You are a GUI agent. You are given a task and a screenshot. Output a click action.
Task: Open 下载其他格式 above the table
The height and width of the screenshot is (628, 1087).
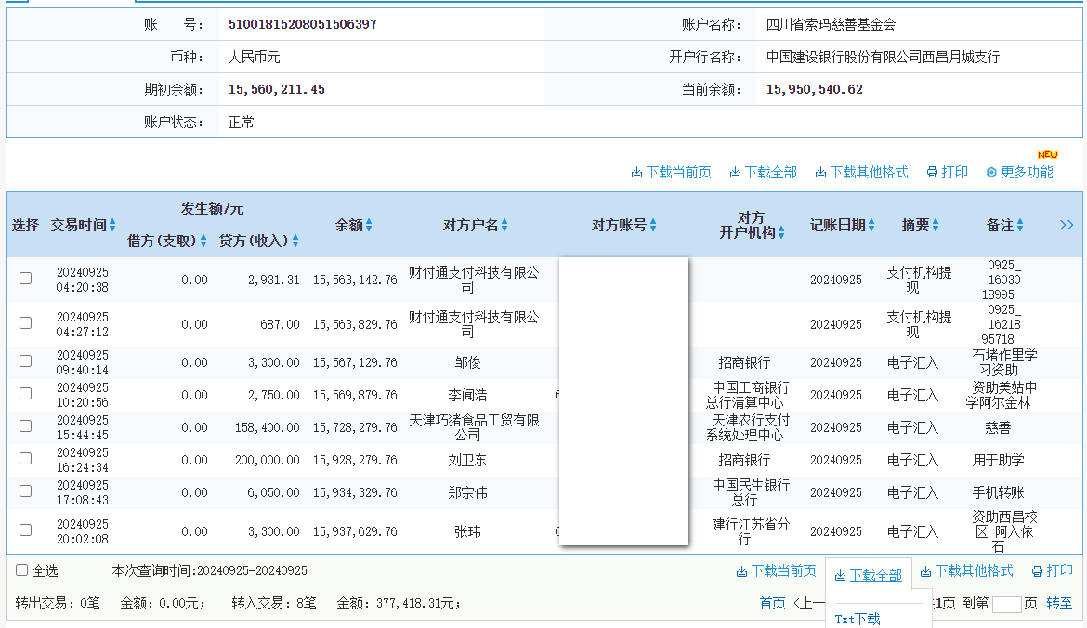(861, 172)
